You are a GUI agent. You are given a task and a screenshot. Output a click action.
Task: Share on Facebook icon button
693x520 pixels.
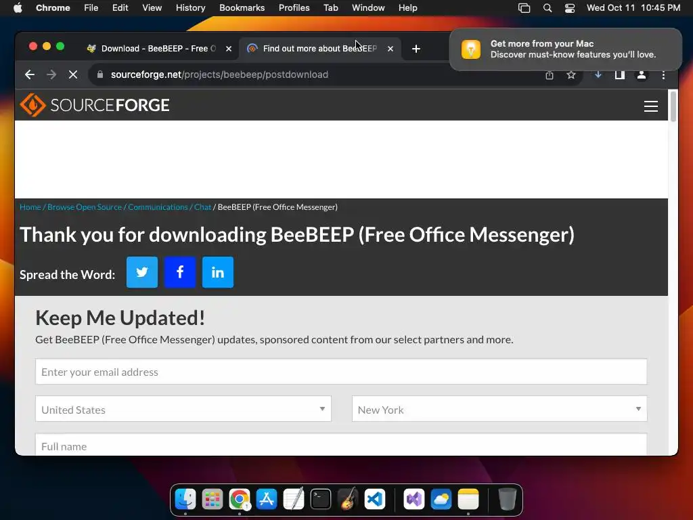pyautogui.click(x=180, y=272)
